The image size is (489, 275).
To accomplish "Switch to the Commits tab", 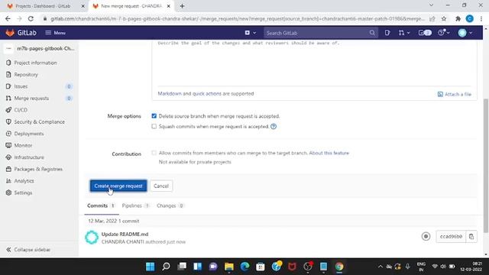I will click(x=101, y=205).
